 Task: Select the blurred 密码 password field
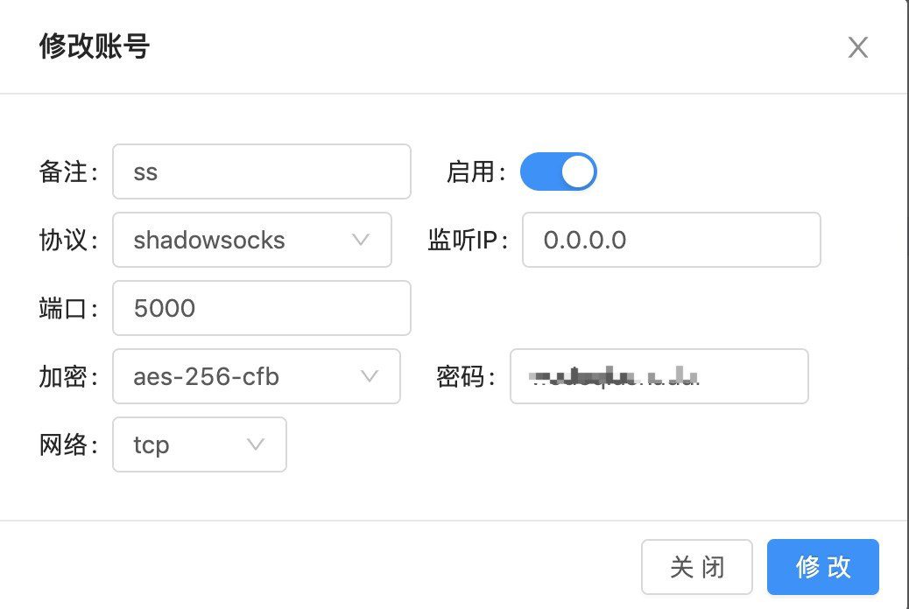pos(659,376)
